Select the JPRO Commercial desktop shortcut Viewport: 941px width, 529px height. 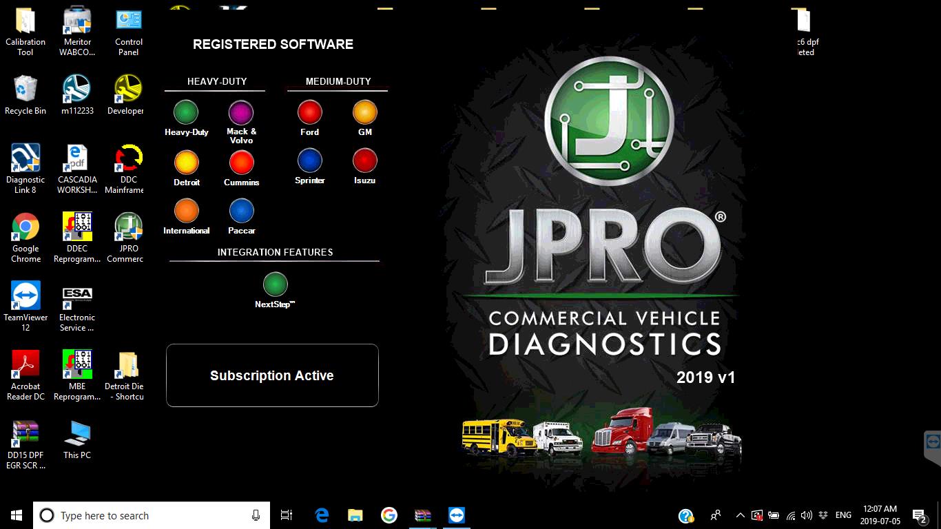click(x=126, y=238)
